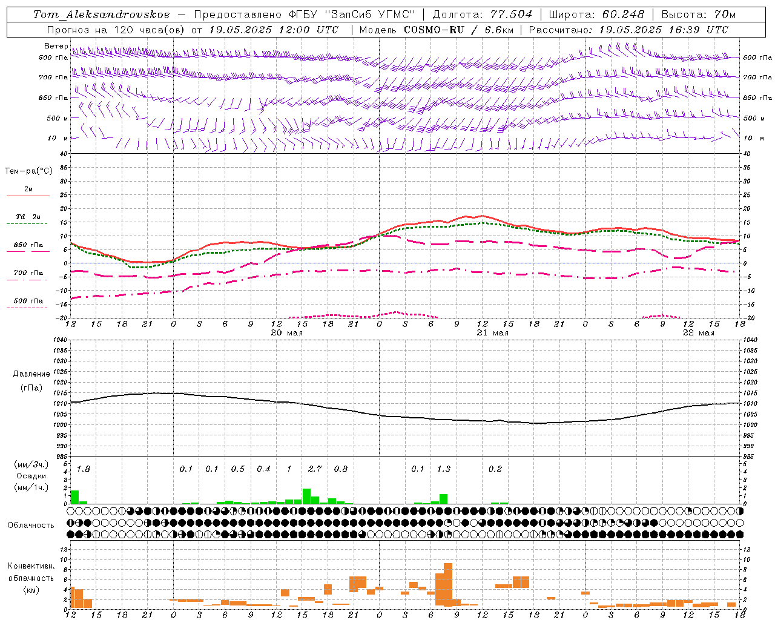Click the 20 мая date label

coord(287,333)
